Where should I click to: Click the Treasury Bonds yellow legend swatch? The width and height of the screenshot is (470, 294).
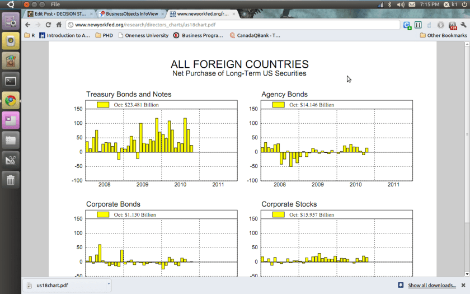(103, 105)
